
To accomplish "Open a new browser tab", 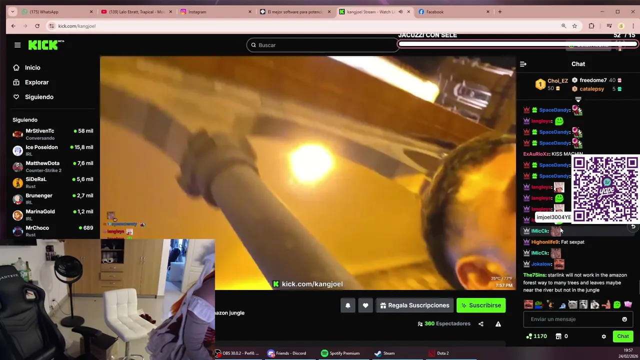I will [499, 12].
